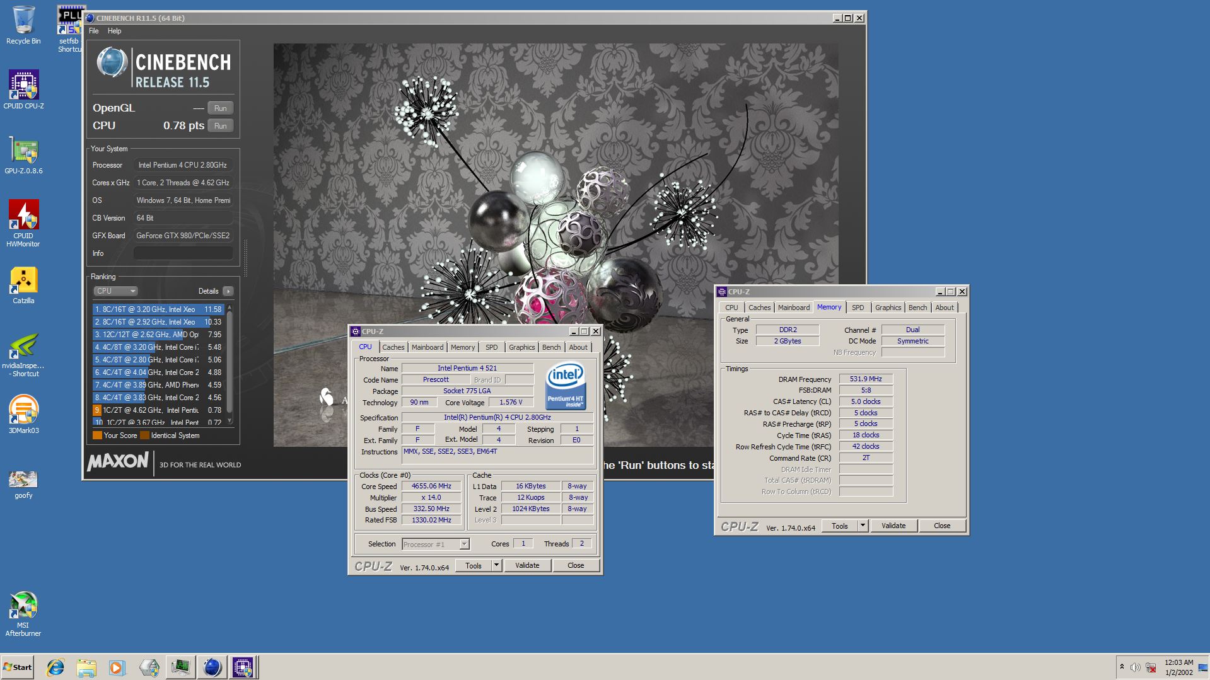
Task: Click the taskbar clock showing 12:03 AM
Action: (x=1178, y=667)
